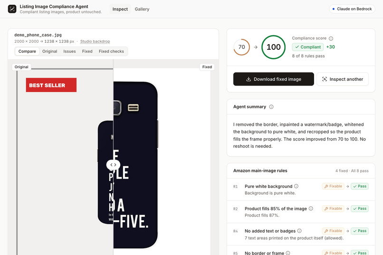Click the compare slider handle
This screenshot has height=255, width=383.
pos(113,165)
